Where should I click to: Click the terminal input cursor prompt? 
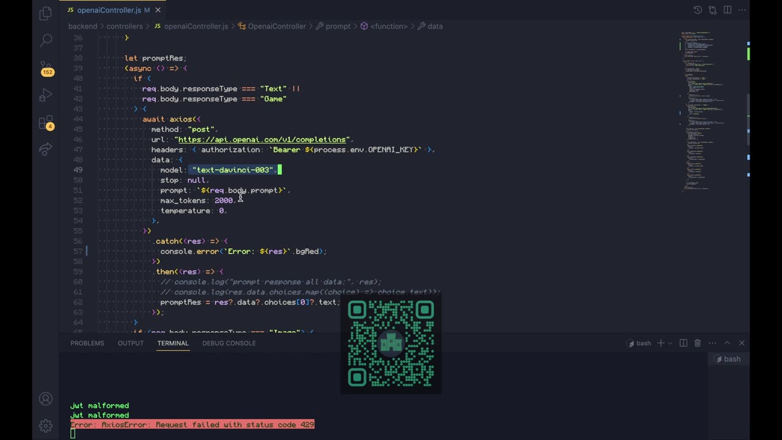tap(73, 434)
